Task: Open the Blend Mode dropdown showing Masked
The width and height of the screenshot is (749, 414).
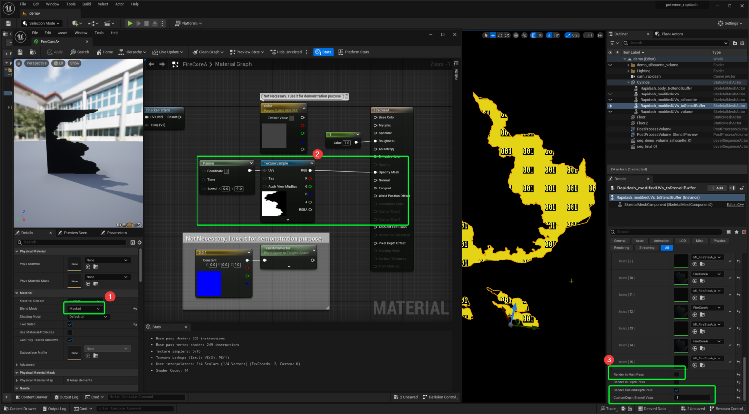Action: tap(84, 309)
